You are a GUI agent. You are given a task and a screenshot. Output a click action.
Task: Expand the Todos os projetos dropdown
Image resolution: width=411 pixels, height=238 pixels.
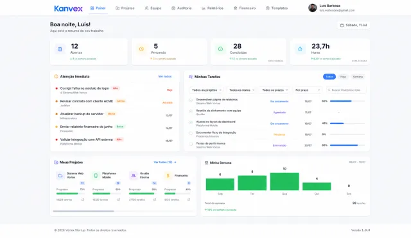click(x=206, y=90)
